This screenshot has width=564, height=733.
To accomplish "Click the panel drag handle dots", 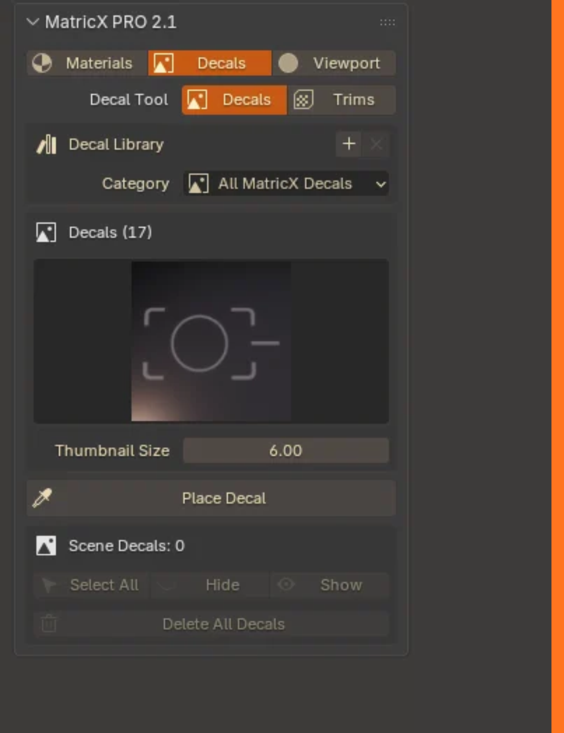I will click(x=387, y=23).
